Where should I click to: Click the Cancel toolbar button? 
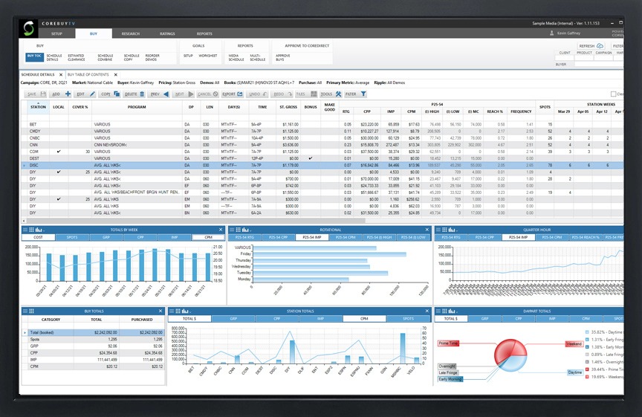point(208,94)
